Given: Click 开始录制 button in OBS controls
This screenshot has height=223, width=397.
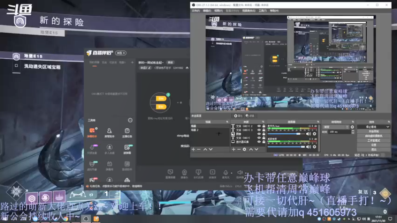Looking at the screenshot, I should [374, 131].
